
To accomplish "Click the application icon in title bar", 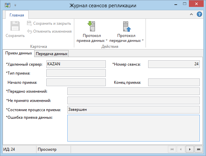I will pos(8,5).
